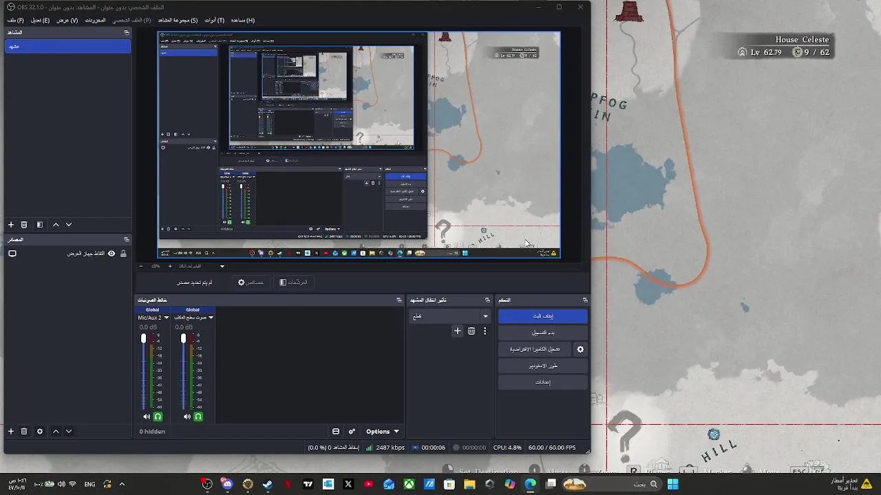Move scene down in Scenes panel
Viewport: 881px width, 495px height.
click(x=69, y=225)
